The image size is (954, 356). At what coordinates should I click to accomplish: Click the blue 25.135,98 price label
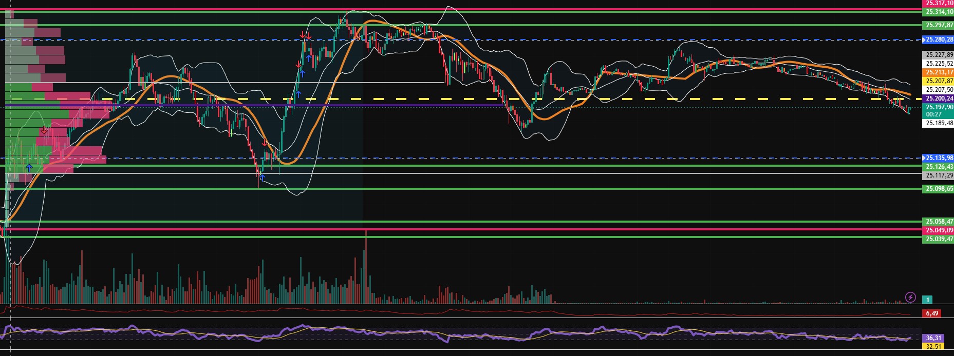pyautogui.click(x=939, y=158)
